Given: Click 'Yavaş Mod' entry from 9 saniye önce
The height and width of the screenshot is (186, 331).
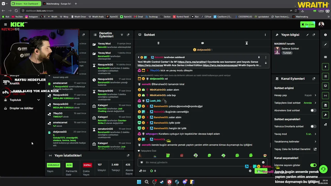Looking at the screenshot, I should click(111, 45).
